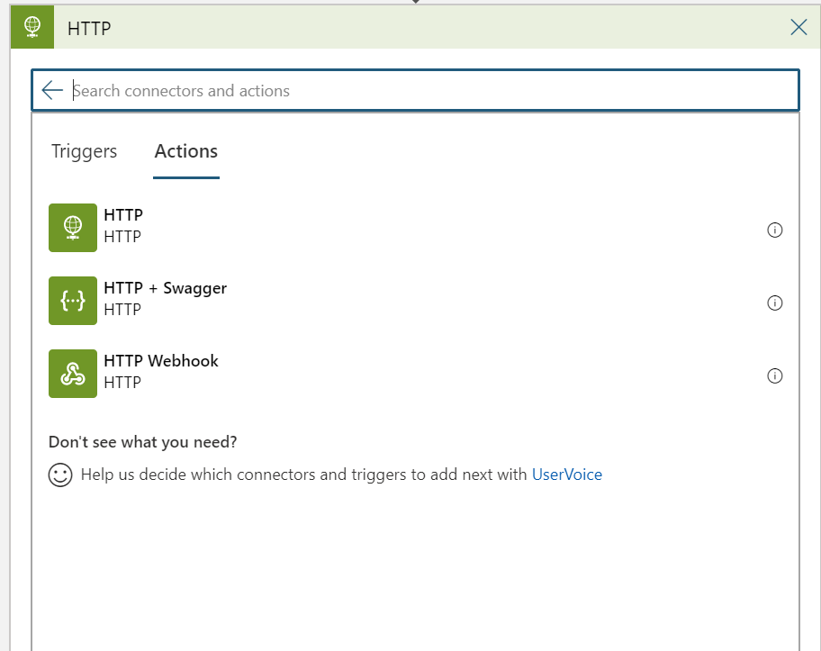
Task: Select the HTTP + Swagger action title
Action: coord(165,288)
